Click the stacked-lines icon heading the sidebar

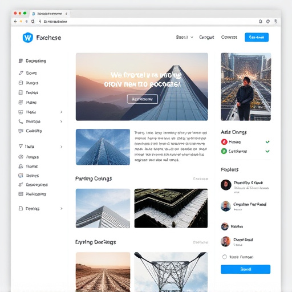[21, 61]
